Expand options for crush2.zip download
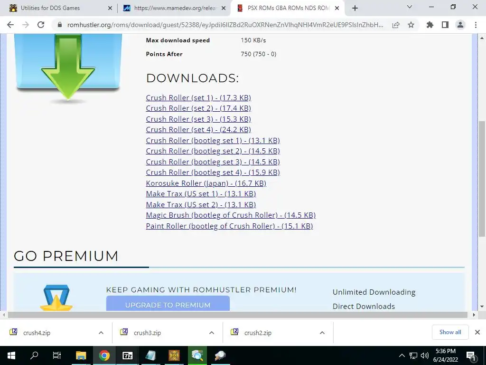 pyautogui.click(x=322, y=333)
